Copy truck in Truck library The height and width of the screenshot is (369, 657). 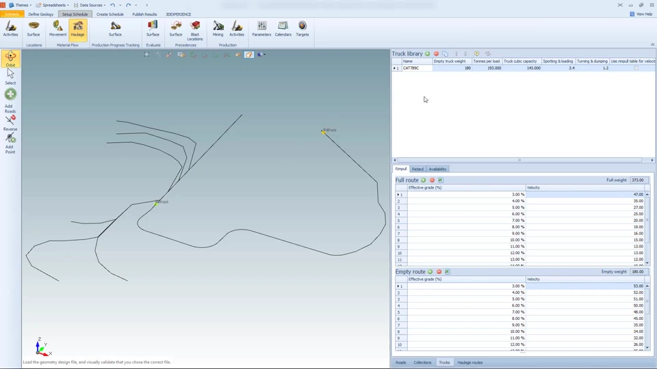coord(445,53)
